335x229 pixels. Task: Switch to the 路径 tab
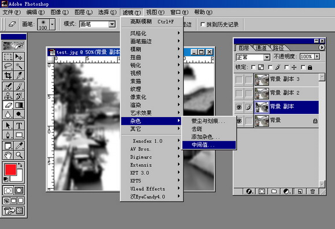[x=278, y=48]
